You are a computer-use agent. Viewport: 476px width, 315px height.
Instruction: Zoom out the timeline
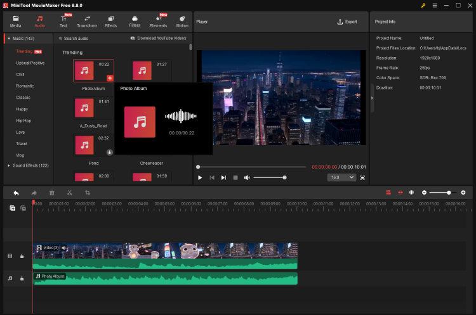click(424, 193)
